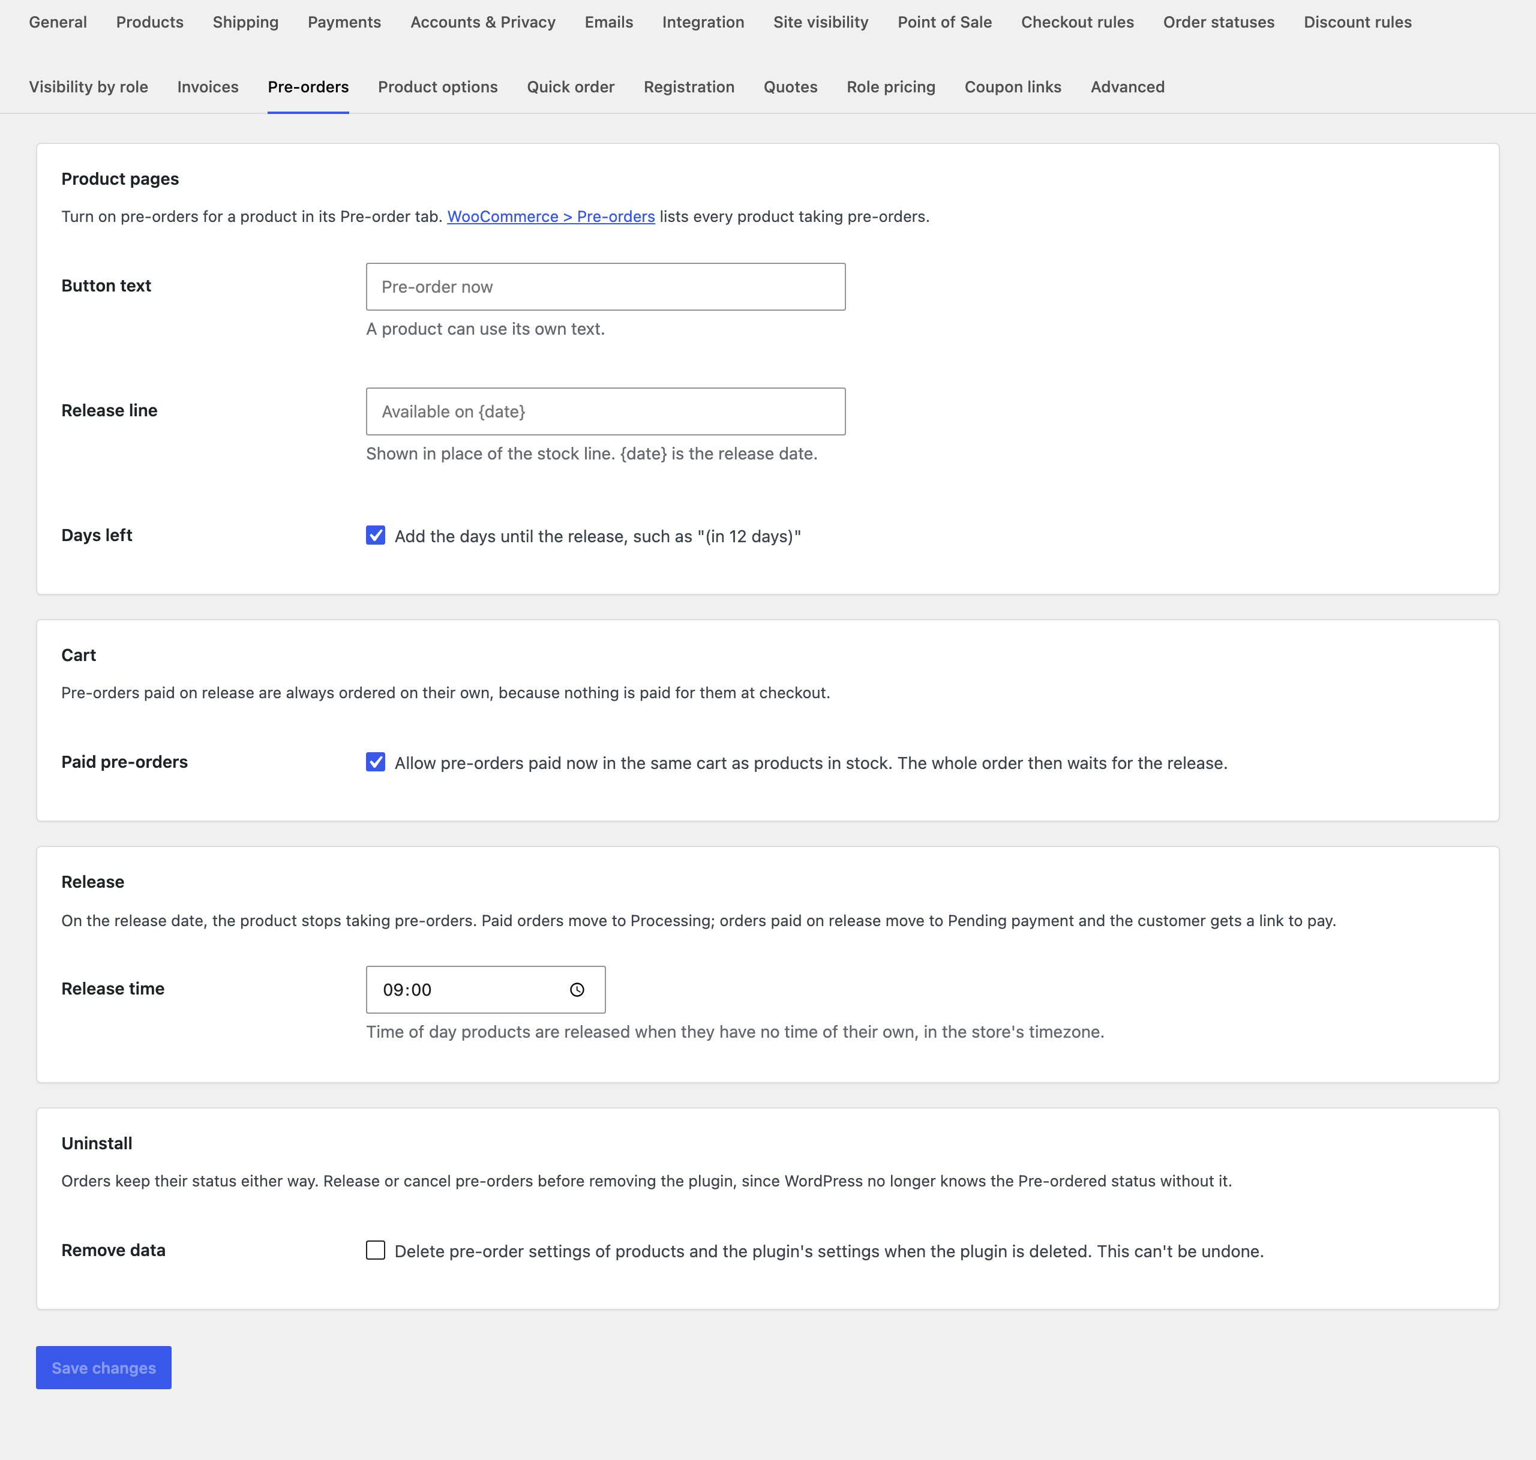This screenshot has width=1536, height=1460.
Task: Open the Emails tab
Action: 609,23
